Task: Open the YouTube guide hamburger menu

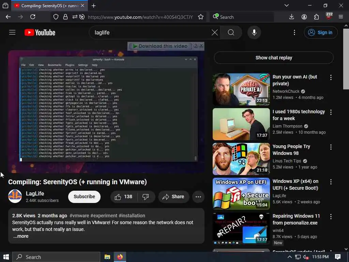Action: (12, 32)
